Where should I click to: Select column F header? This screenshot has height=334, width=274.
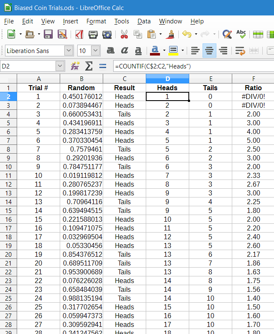coord(253,78)
